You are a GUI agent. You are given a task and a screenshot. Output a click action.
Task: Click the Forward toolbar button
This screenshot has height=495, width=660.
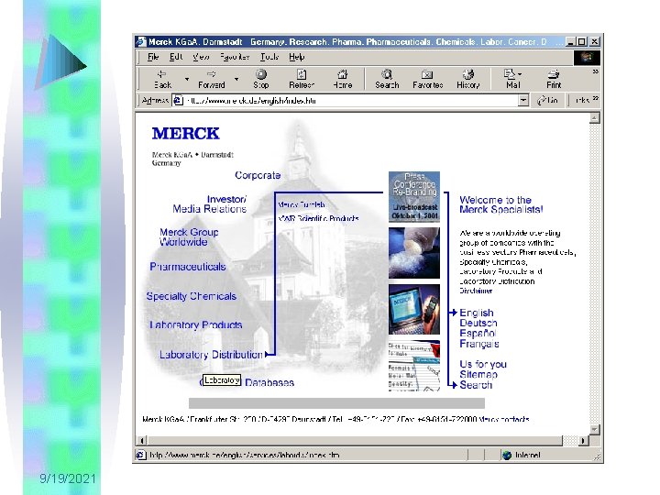pyautogui.click(x=212, y=79)
